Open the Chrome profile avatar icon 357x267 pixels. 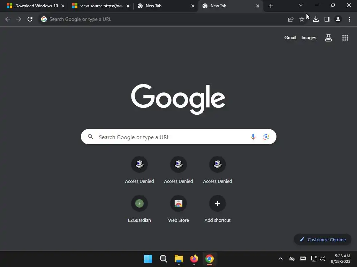(x=338, y=19)
